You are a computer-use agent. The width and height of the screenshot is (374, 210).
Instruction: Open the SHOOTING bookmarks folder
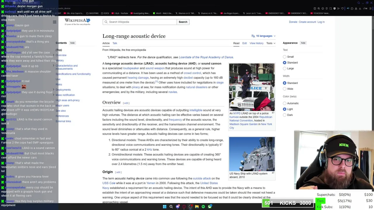[x=92, y=13]
